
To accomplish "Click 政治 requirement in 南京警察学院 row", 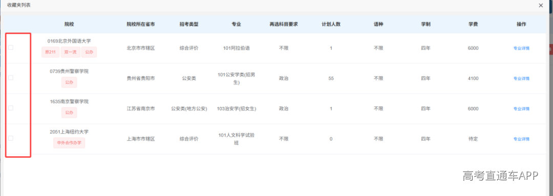I will click(284, 108).
